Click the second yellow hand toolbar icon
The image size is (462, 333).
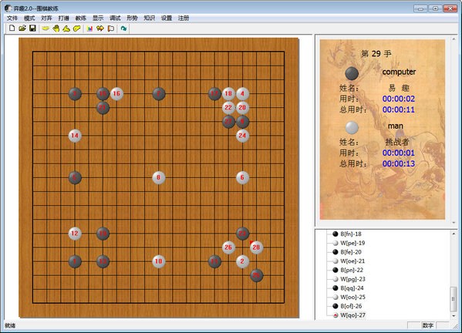56,29
